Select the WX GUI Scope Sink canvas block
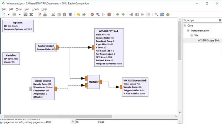 pyautogui.click(x=135, y=87)
